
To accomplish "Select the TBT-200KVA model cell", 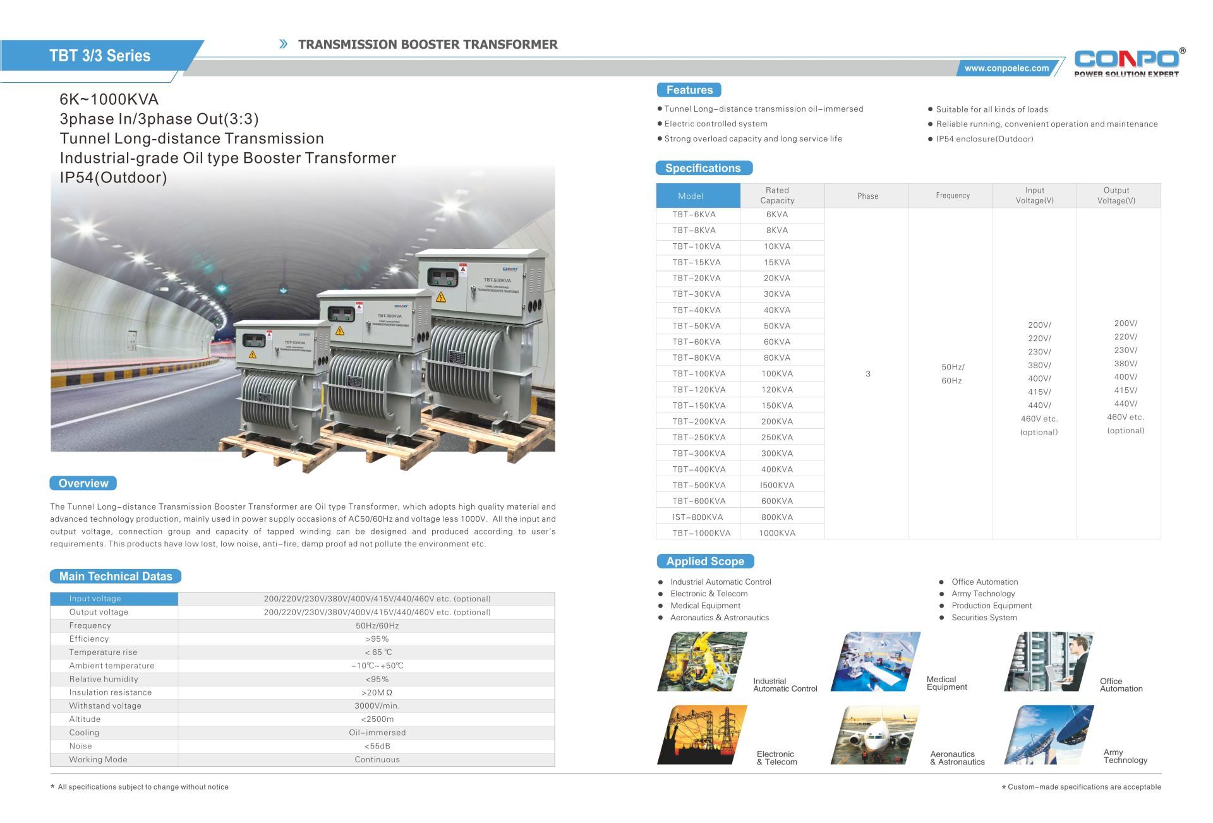I will [x=698, y=421].
